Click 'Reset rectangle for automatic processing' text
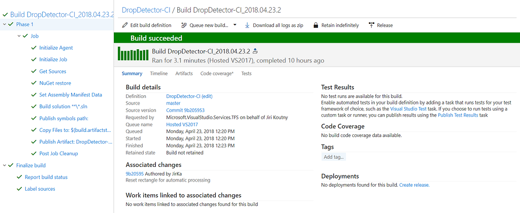The image size is (520, 213). (168, 181)
